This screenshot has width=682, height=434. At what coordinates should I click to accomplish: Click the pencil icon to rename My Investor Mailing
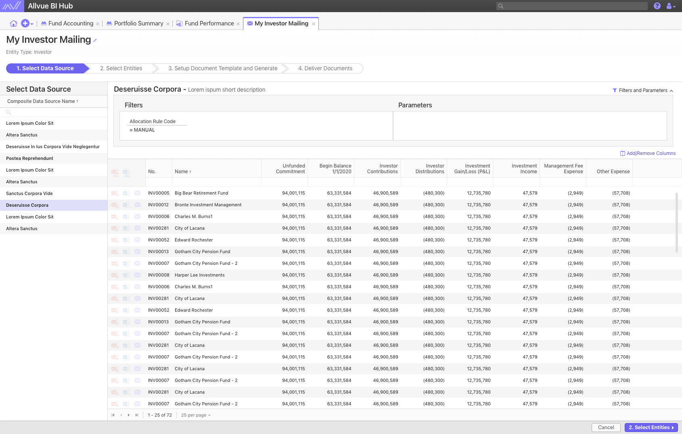[x=95, y=40]
